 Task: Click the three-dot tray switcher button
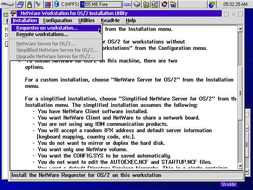(x=127, y=4)
